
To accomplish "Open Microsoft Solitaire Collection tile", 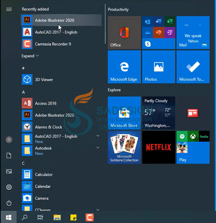I will [x=124, y=147].
